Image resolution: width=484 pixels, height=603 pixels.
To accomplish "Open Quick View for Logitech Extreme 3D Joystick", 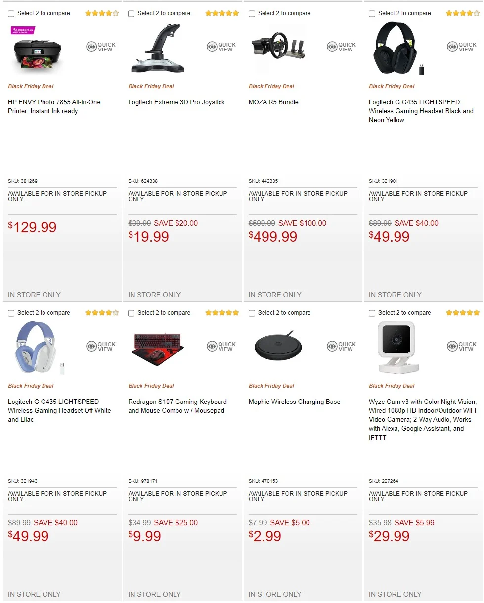I will point(221,47).
